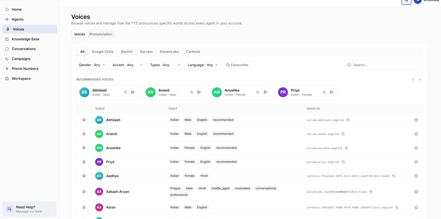Select the Voices tab
Image resolution: width=441 pixels, height=219 pixels.
80,34
